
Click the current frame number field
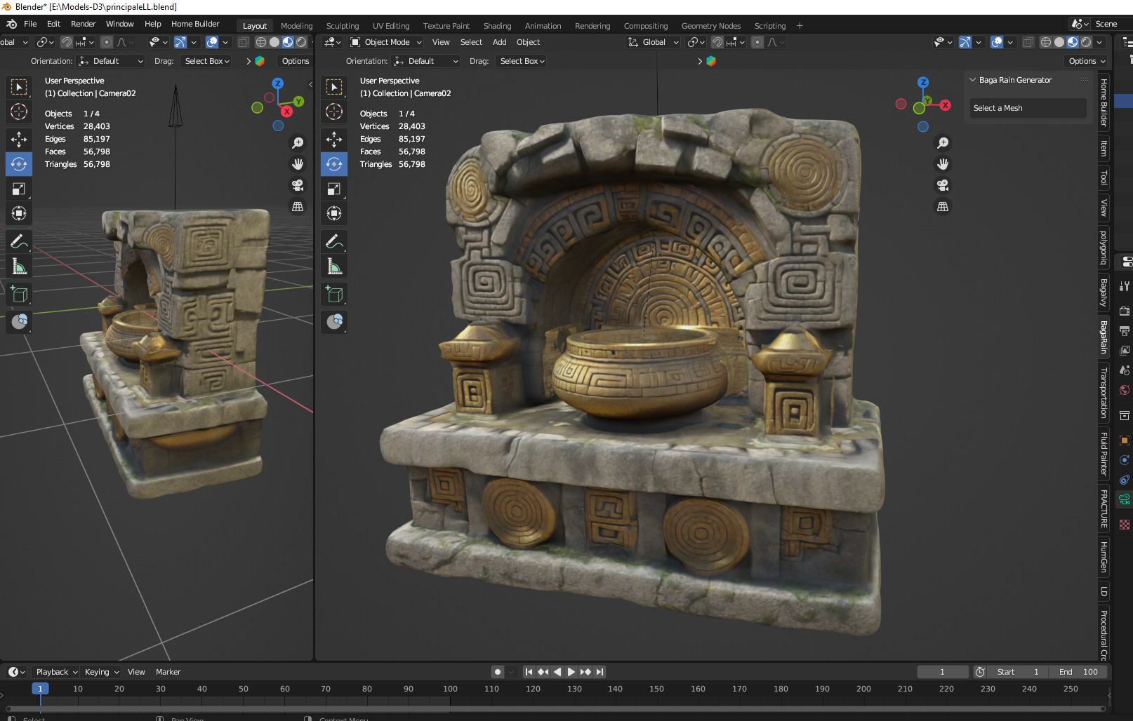[942, 672]
